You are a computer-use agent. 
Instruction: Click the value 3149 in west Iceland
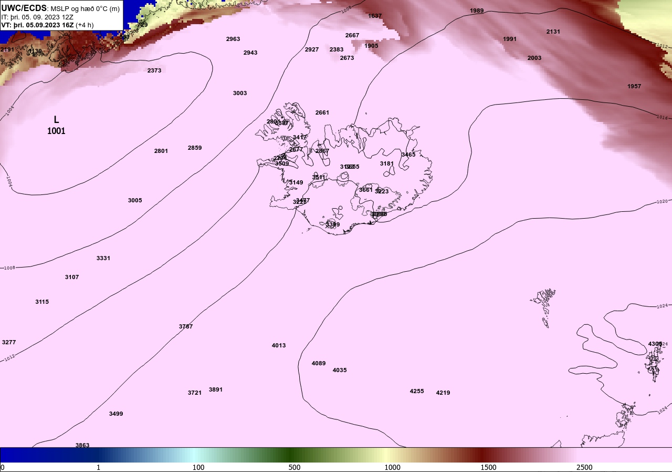click(296, 182)
